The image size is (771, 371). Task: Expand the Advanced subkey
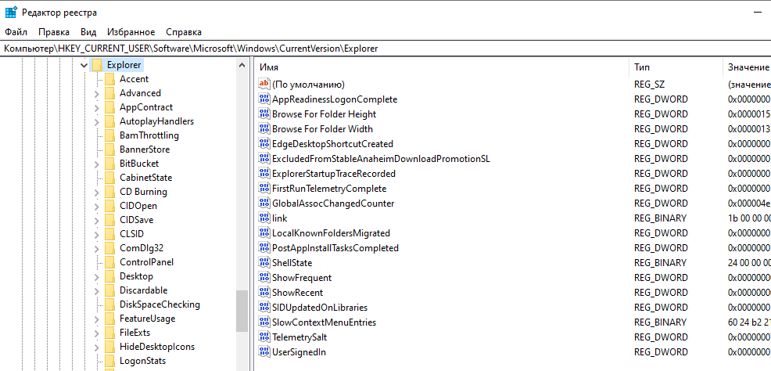pos(96,93)
